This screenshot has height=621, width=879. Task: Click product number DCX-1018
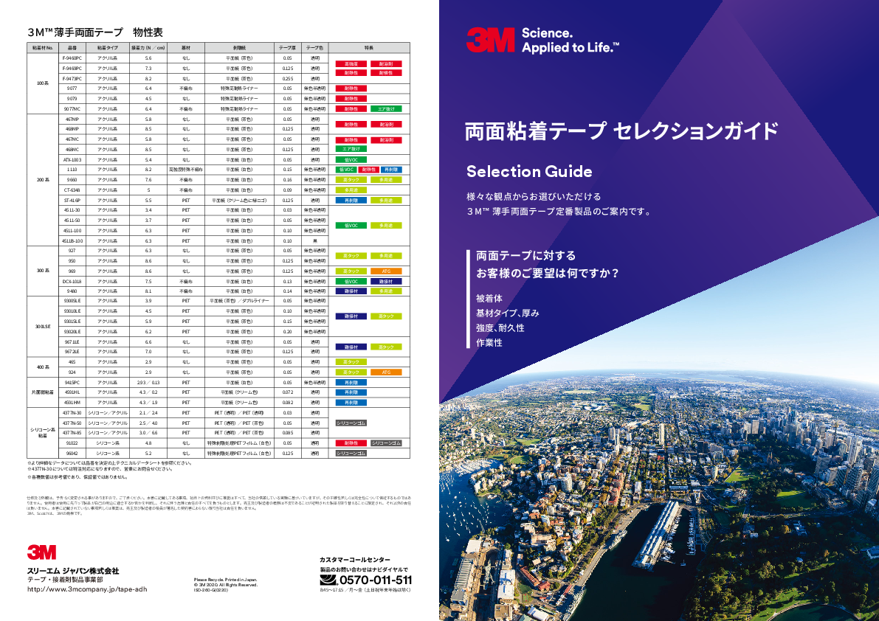click(x=72, y=281)
